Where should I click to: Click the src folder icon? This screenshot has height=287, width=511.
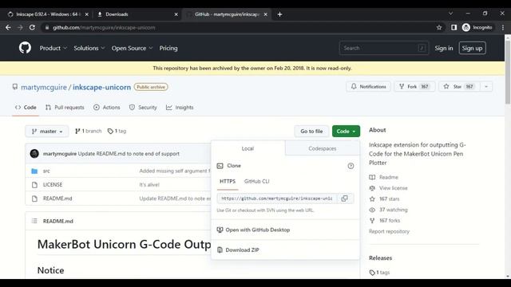[x=34, y=171]
